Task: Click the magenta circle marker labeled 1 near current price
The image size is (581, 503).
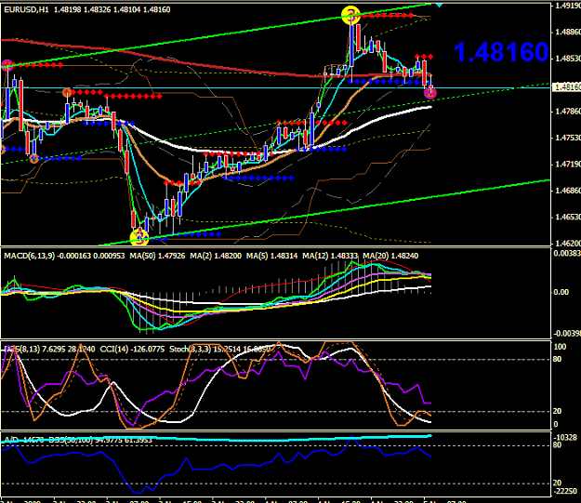Action: [430, 93]
